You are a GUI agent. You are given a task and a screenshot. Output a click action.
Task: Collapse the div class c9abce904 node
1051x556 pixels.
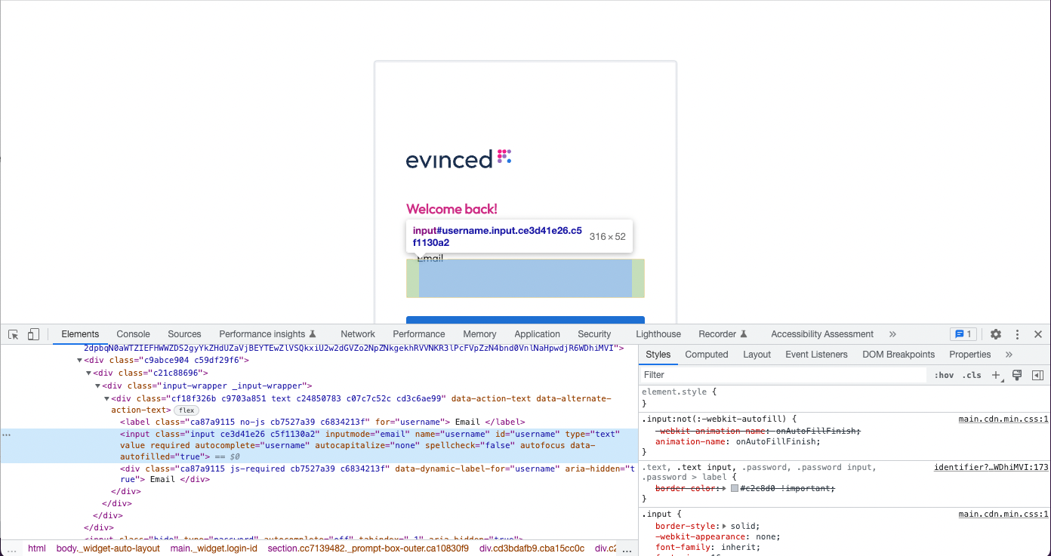point(79,361)
